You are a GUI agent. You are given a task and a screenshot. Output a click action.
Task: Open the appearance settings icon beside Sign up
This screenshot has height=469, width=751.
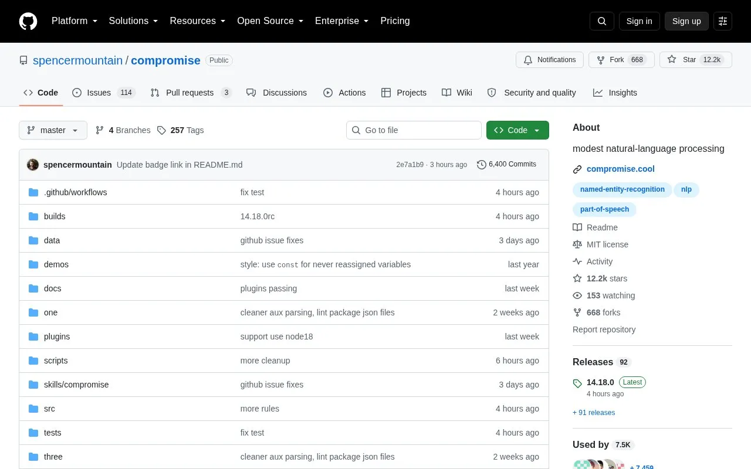pos(723,21)
